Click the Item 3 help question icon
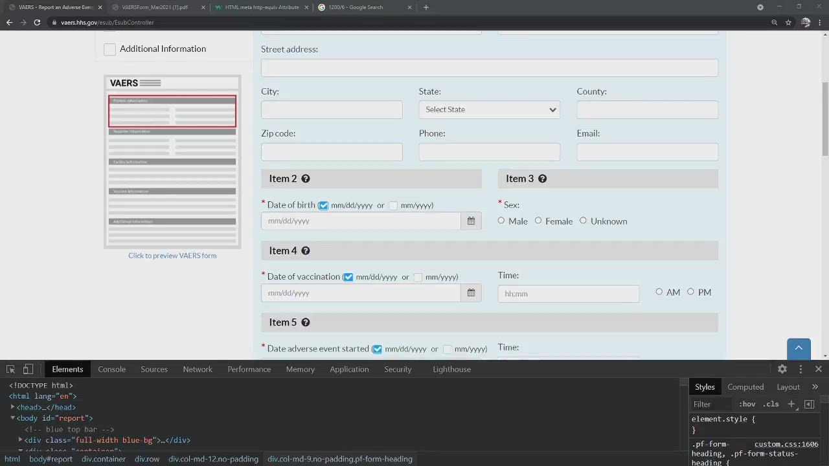Image resolution: width=829 pixels, height=466 pixels. pos(543,179)
